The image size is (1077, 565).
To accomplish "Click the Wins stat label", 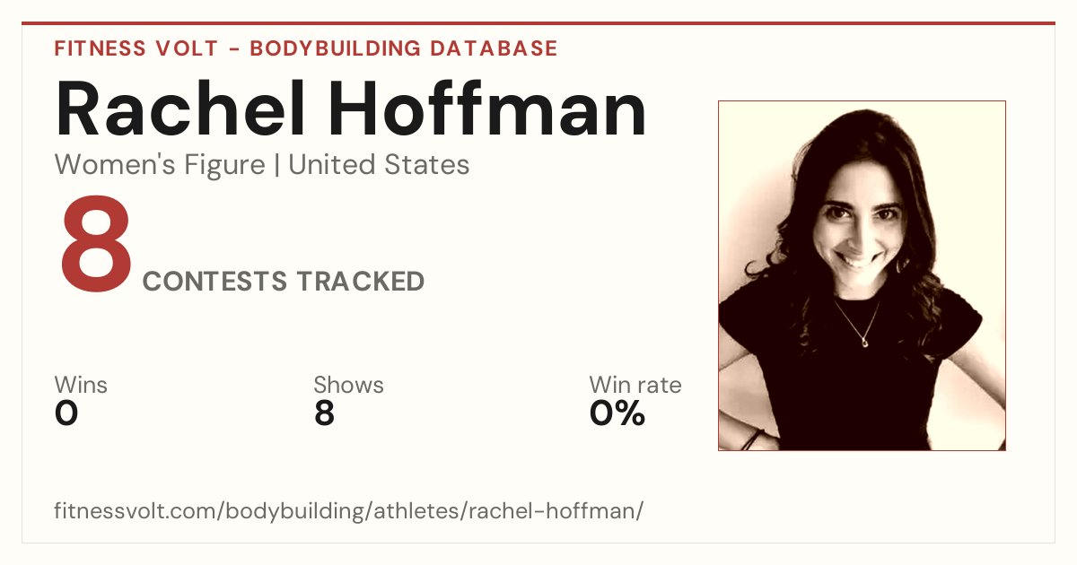I will coord(81,386).
